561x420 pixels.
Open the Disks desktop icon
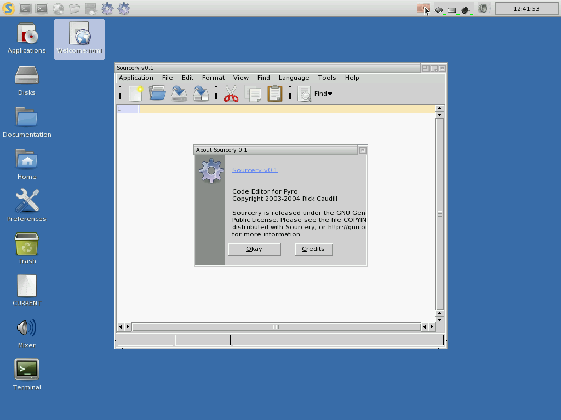(x=27, y=81)
